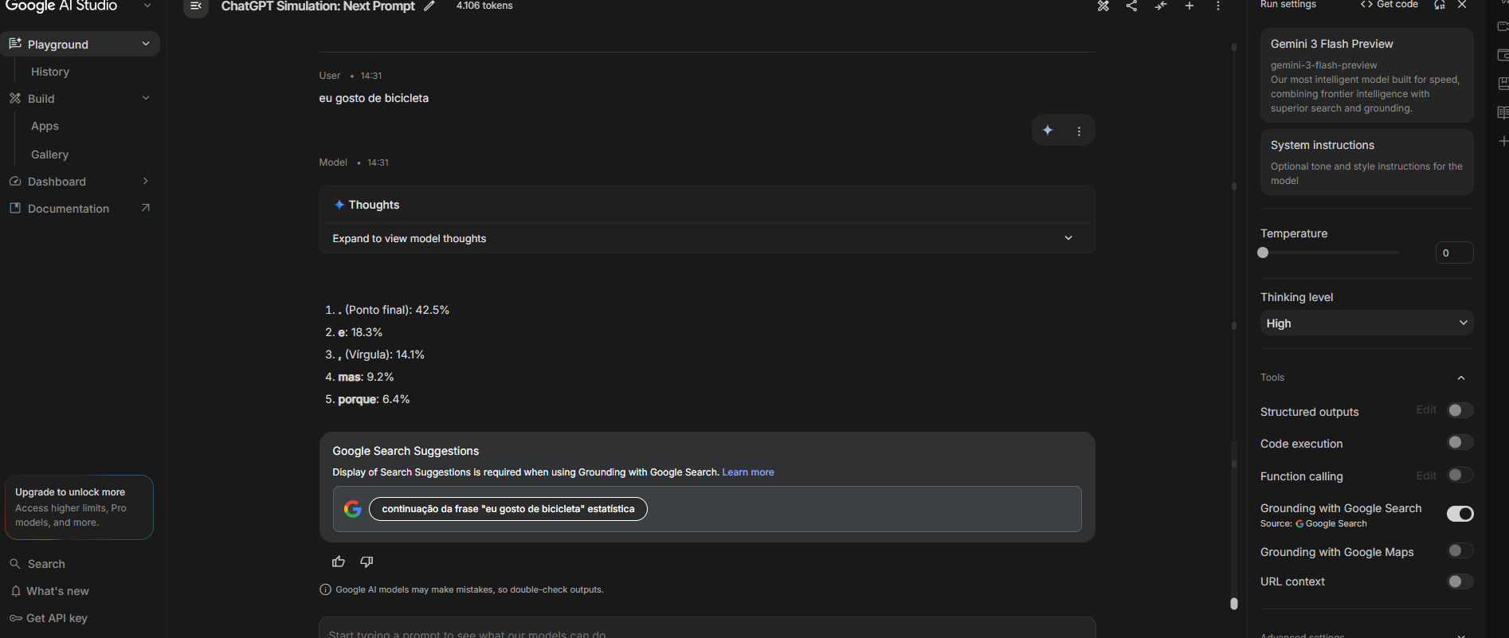Click the Upgrade to unlock more card
The width and height of the screenshot is (1509, 638).
79,507
